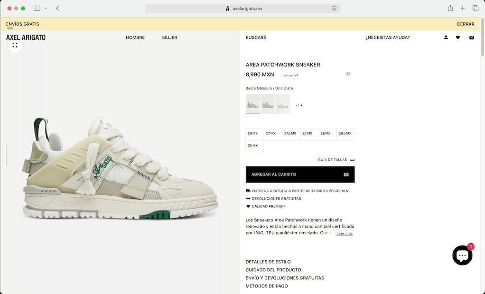Select size 30 MX
Screen dimensions: 485x294
[x=254, y=147]
